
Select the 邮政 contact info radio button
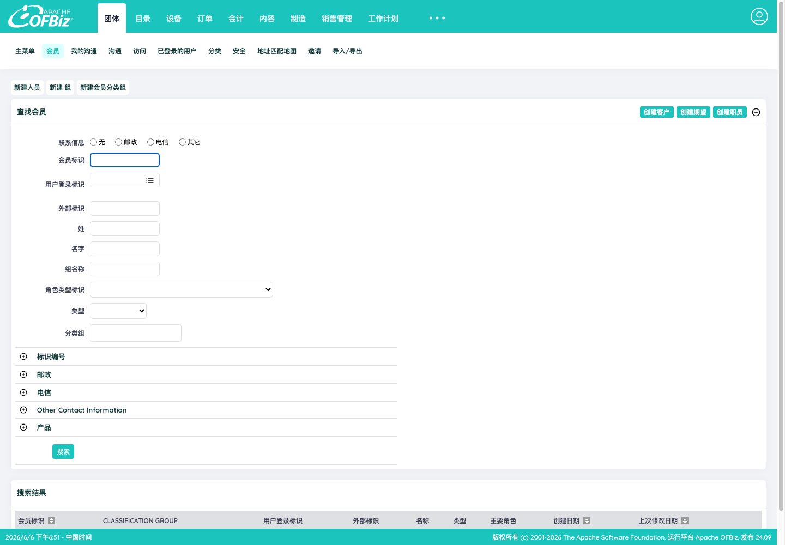click(118, 142)
